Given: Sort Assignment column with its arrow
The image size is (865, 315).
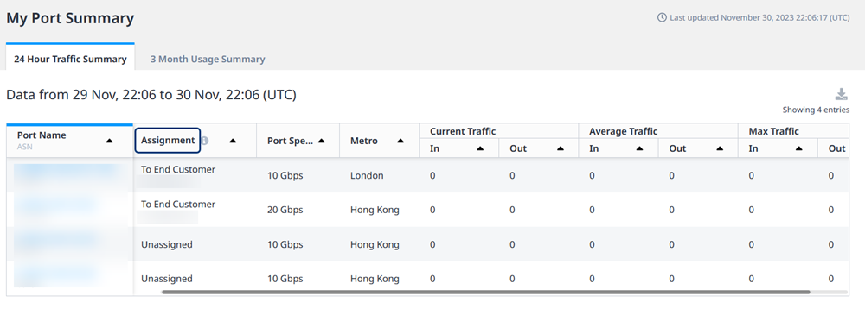Looking at the screenshot, I should [233, 141].
